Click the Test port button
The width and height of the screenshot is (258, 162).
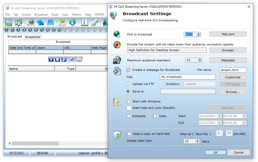[228, 34]
